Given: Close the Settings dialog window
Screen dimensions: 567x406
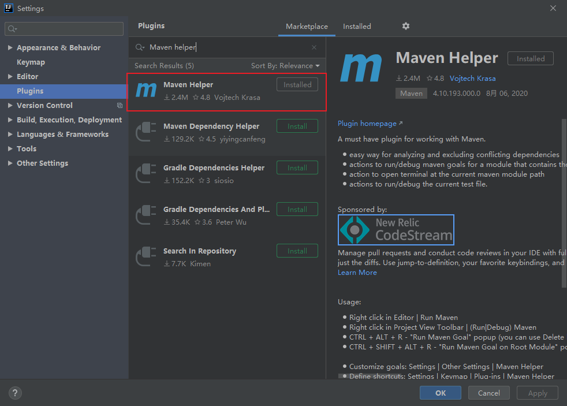Looking at the screenshot, I should tap(553, 8).
